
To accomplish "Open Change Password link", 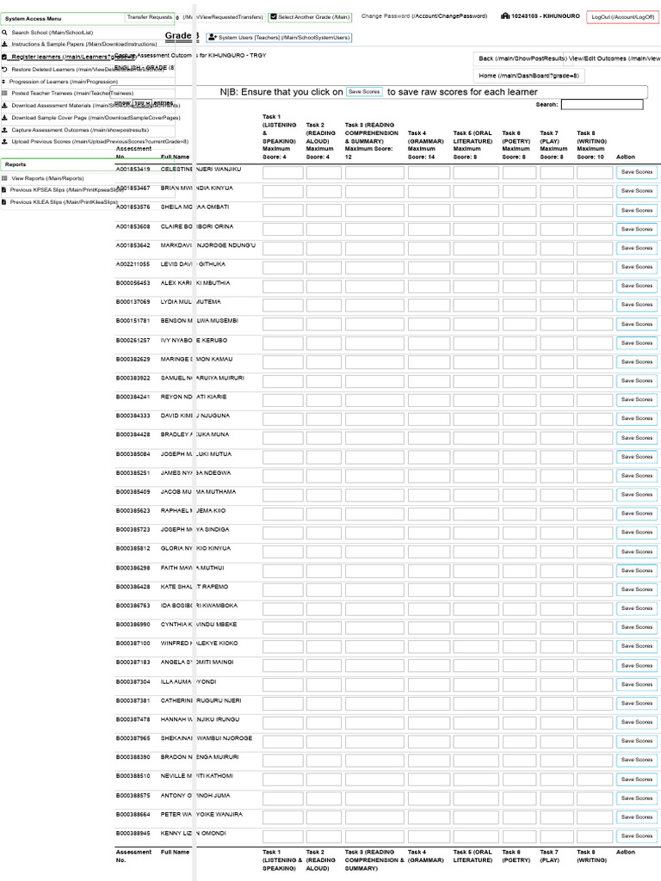I will coord(424,16).
